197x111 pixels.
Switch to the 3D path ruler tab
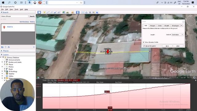[x=167, y=26]
